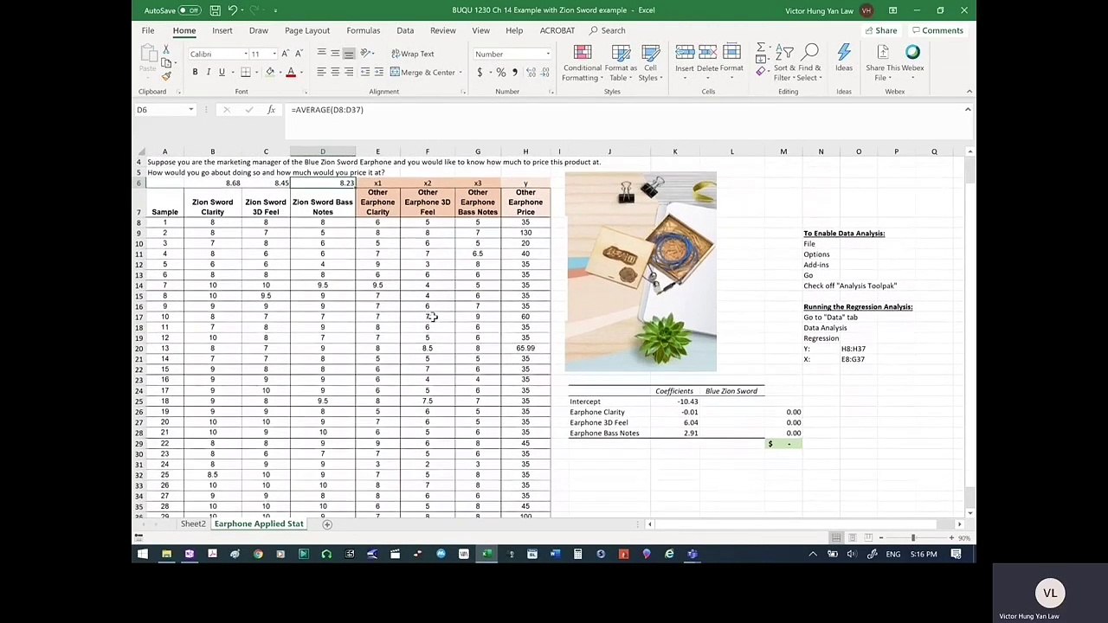
Task: Toggle the AutoSave switch
Action: coord(189,10)
